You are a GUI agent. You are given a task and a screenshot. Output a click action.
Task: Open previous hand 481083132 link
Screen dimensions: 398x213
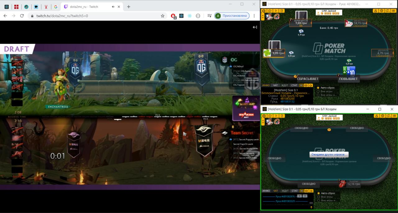[287, 101]
